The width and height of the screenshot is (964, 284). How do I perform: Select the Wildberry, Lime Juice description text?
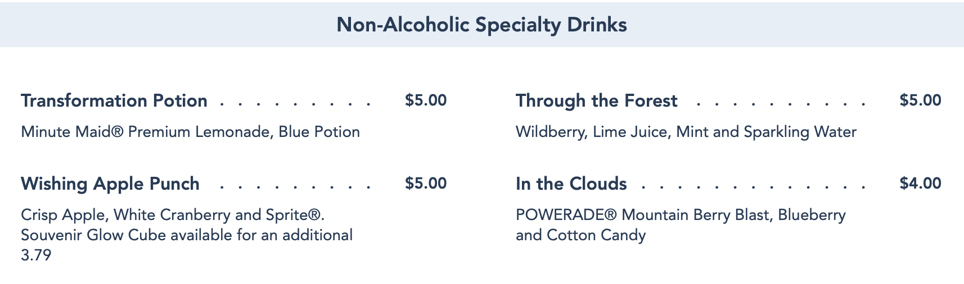tap(686, 132)
